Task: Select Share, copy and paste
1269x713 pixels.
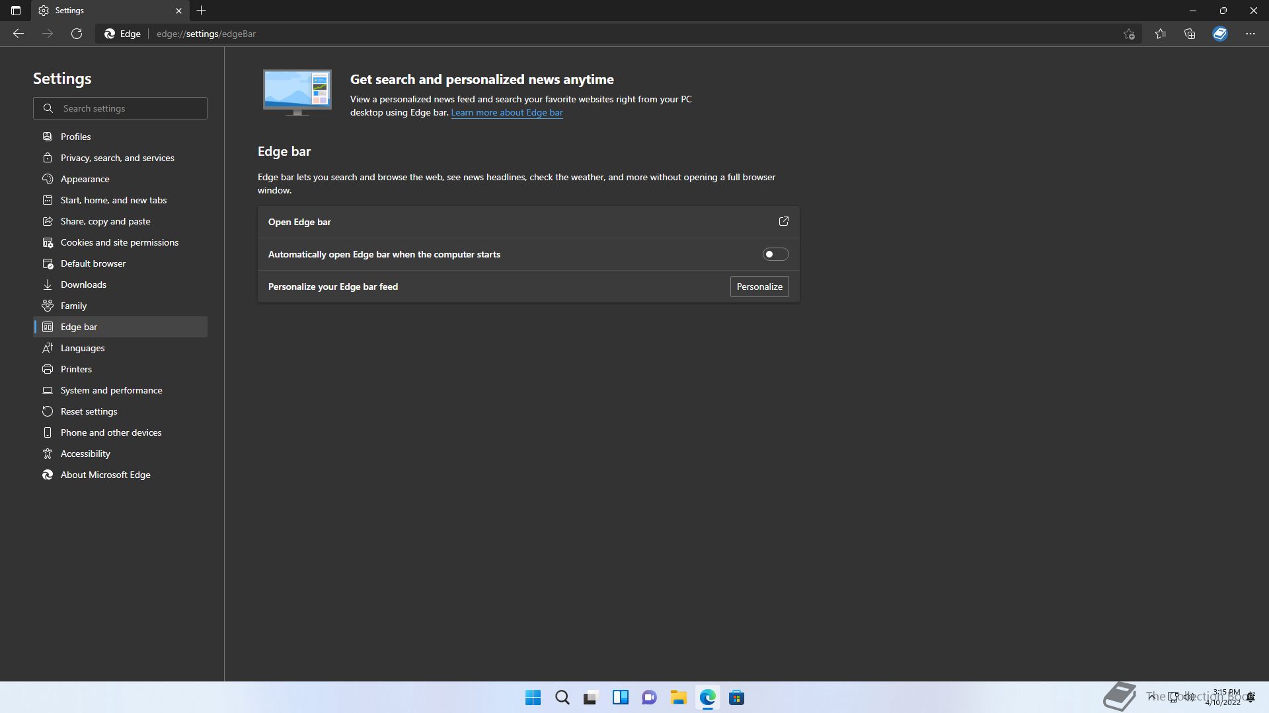Action: 120,221
